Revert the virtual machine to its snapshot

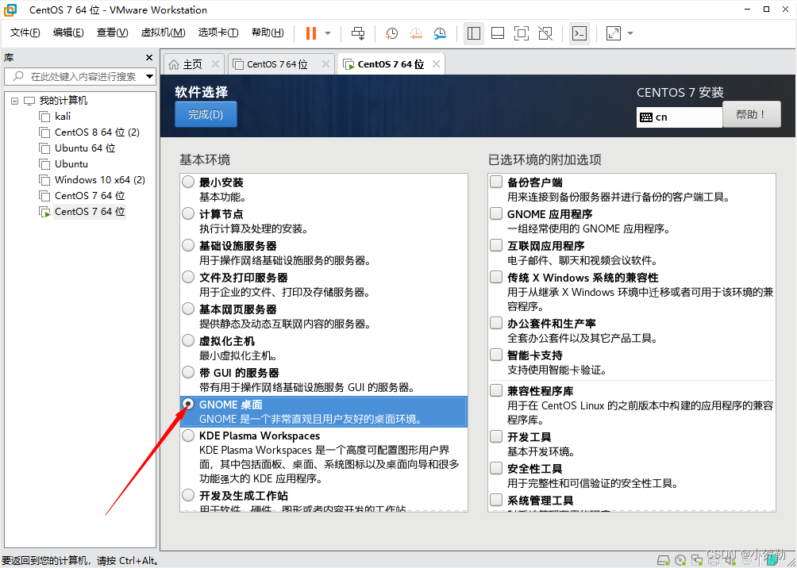pos(415,33)
